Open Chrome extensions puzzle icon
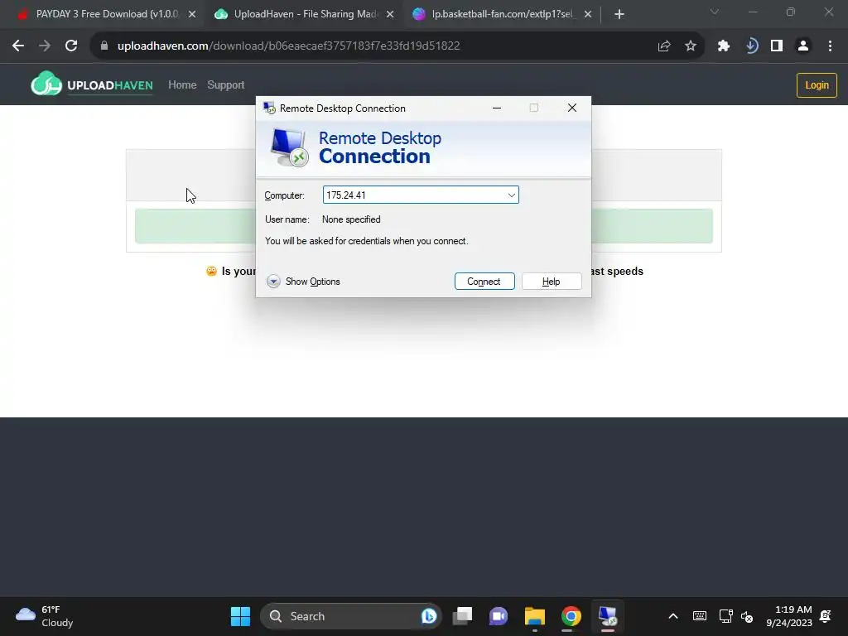 (724, 46)
